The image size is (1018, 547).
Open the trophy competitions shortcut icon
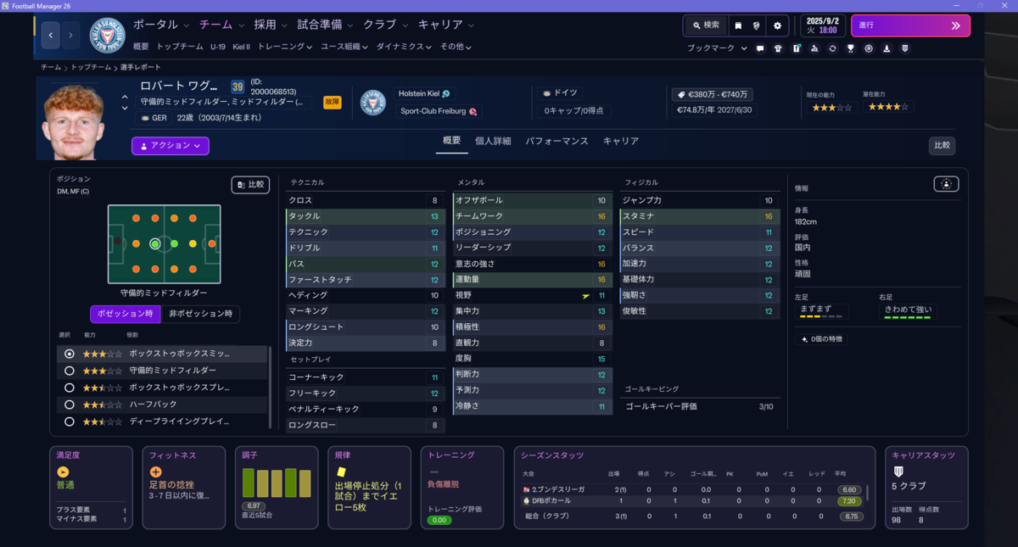click(851, 48)
